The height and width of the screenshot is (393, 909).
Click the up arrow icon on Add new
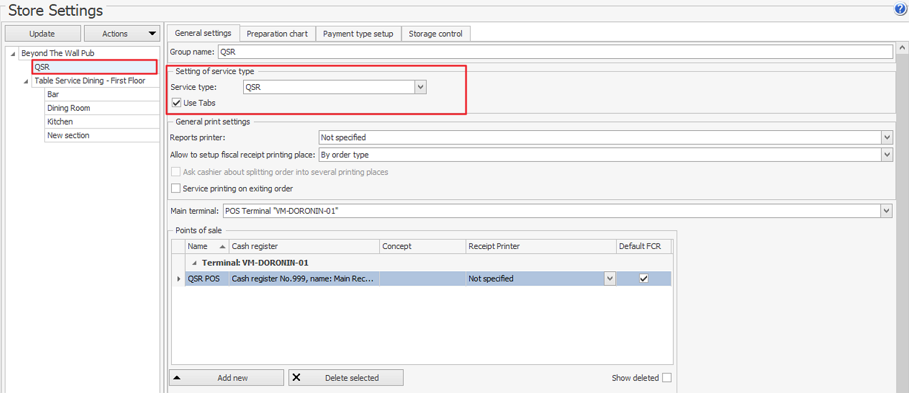click(x=177, y=378)
